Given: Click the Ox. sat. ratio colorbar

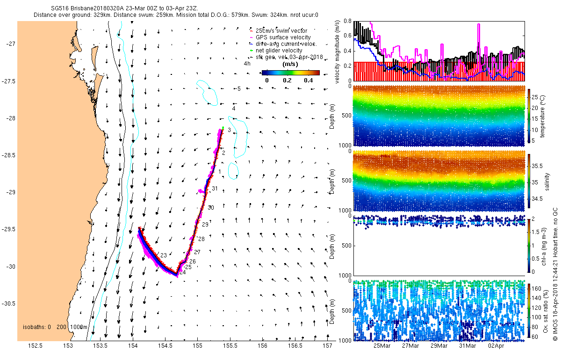Looking at the screenshot, I should point(530,310).
